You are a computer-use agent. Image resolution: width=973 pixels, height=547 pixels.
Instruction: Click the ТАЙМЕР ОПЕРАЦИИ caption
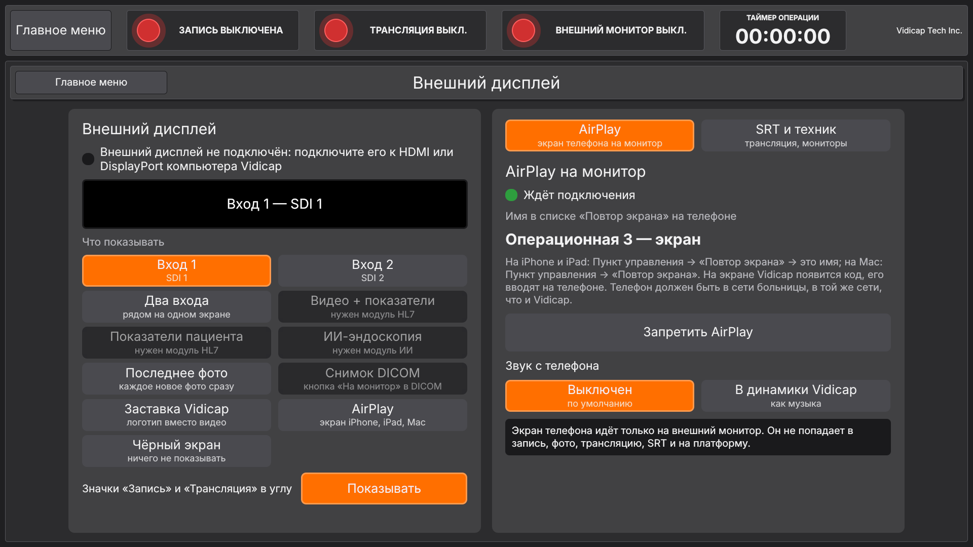(782, 17)
